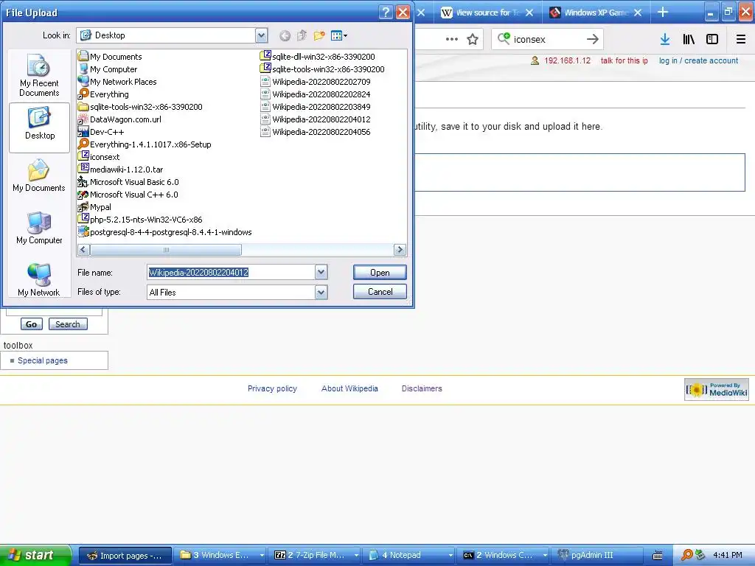Select the Mypal shortcut
This screenshot has width=755, height=566.
coord(94,207)
